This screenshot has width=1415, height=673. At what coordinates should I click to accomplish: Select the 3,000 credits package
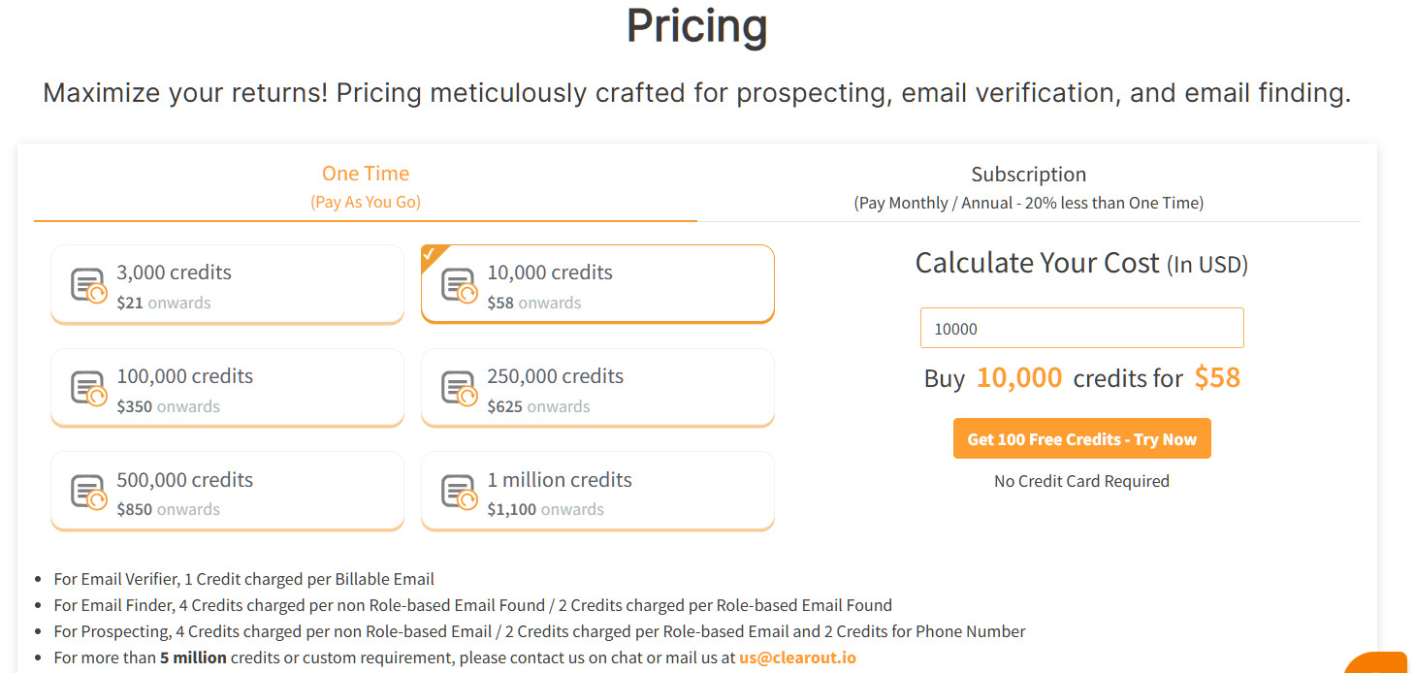227,284
